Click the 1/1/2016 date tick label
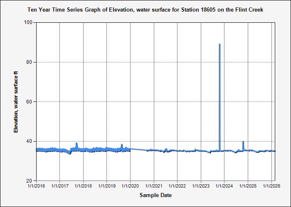 tap(36, 187)
